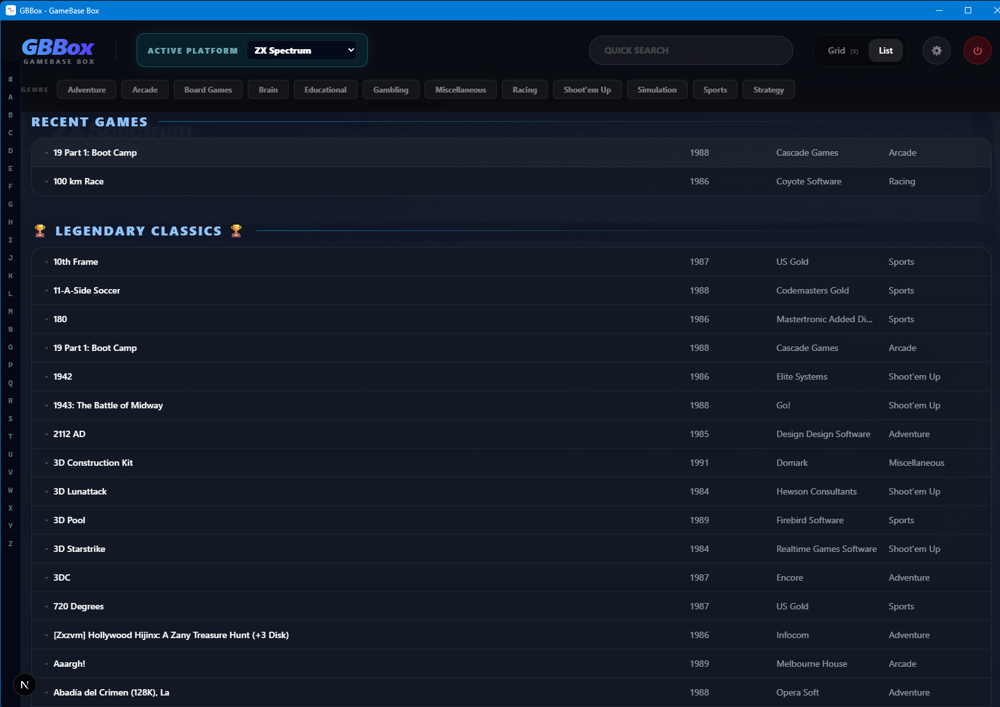Filter by Adventure genre

pos(87,90)
